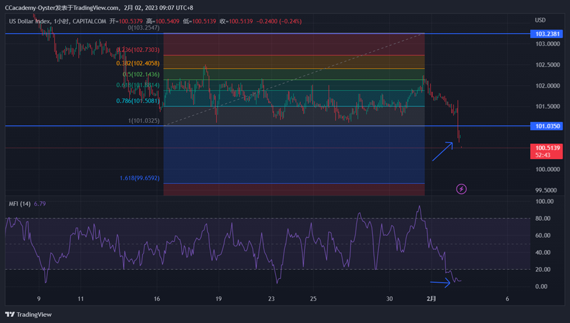Select the blue 101.0350 horizontal line label

[x=548, y=126]
